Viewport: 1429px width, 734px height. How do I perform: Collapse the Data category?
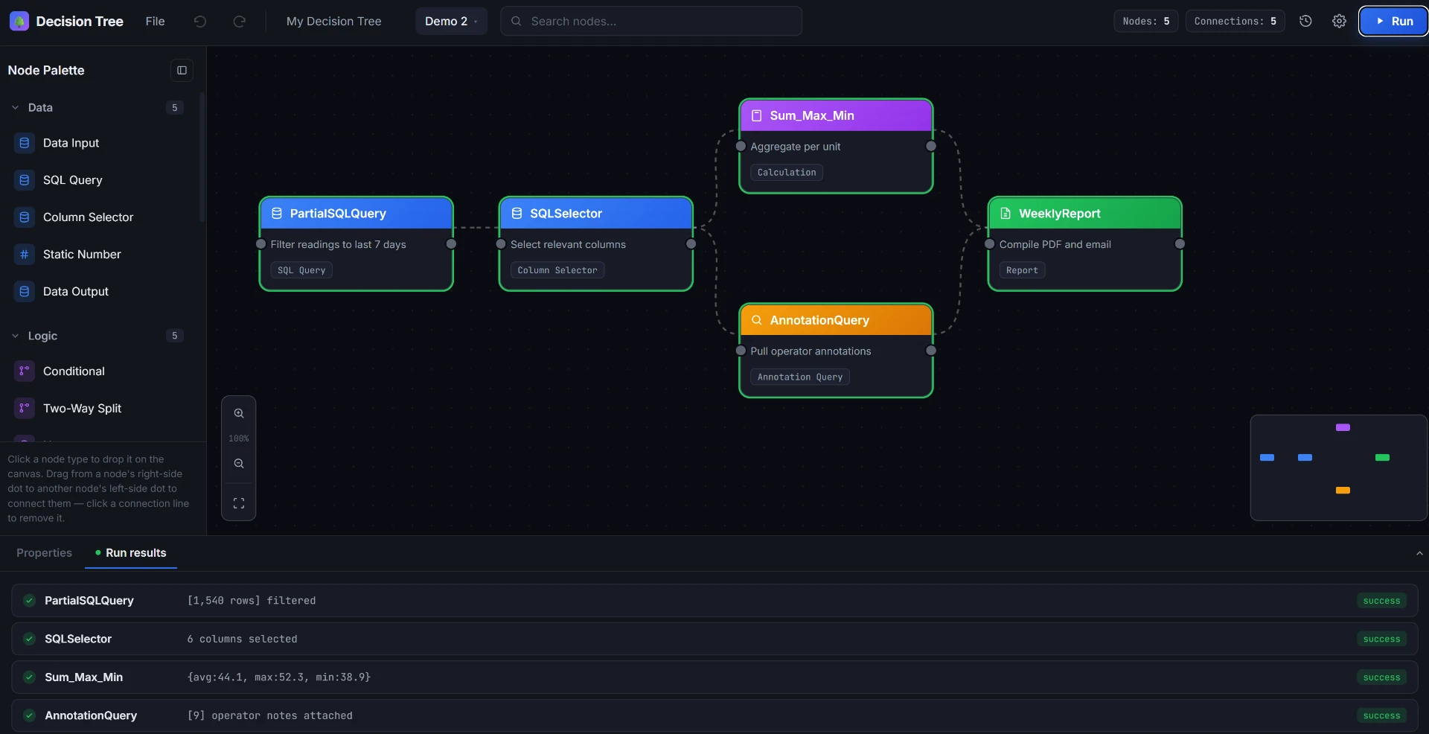pos(15,107)
